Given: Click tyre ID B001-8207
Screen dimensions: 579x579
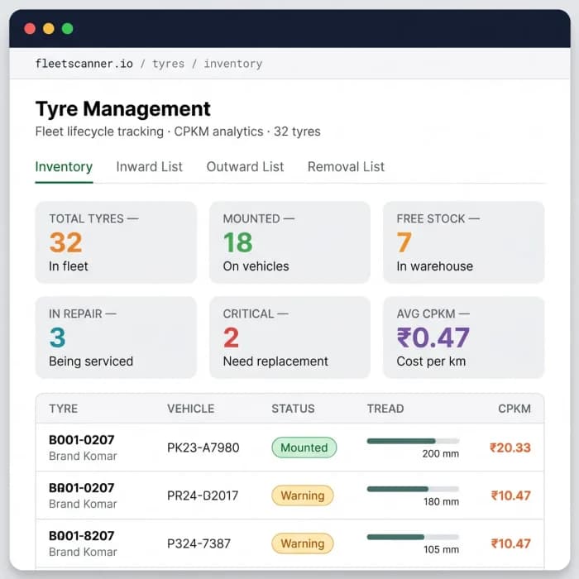Looking at the screenshot, I should point(82,536).
